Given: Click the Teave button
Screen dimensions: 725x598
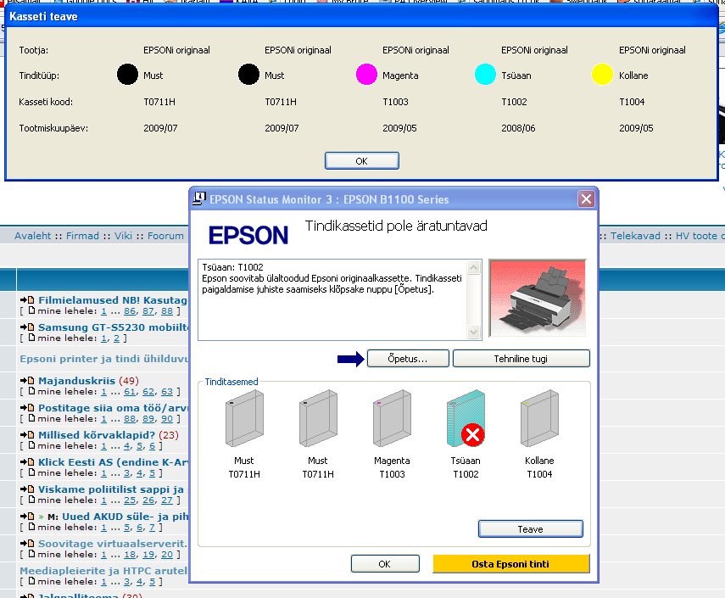Looking at the screenshot, I should click(x=530, y=529).
